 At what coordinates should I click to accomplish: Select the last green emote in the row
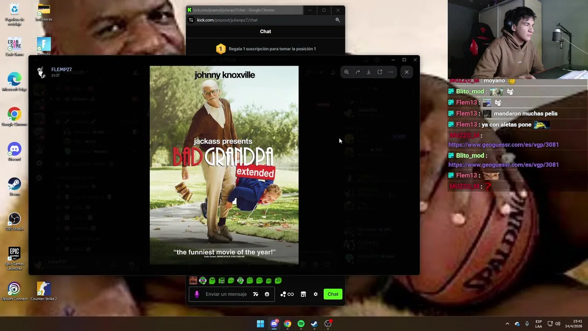click(x=278, y=280)
